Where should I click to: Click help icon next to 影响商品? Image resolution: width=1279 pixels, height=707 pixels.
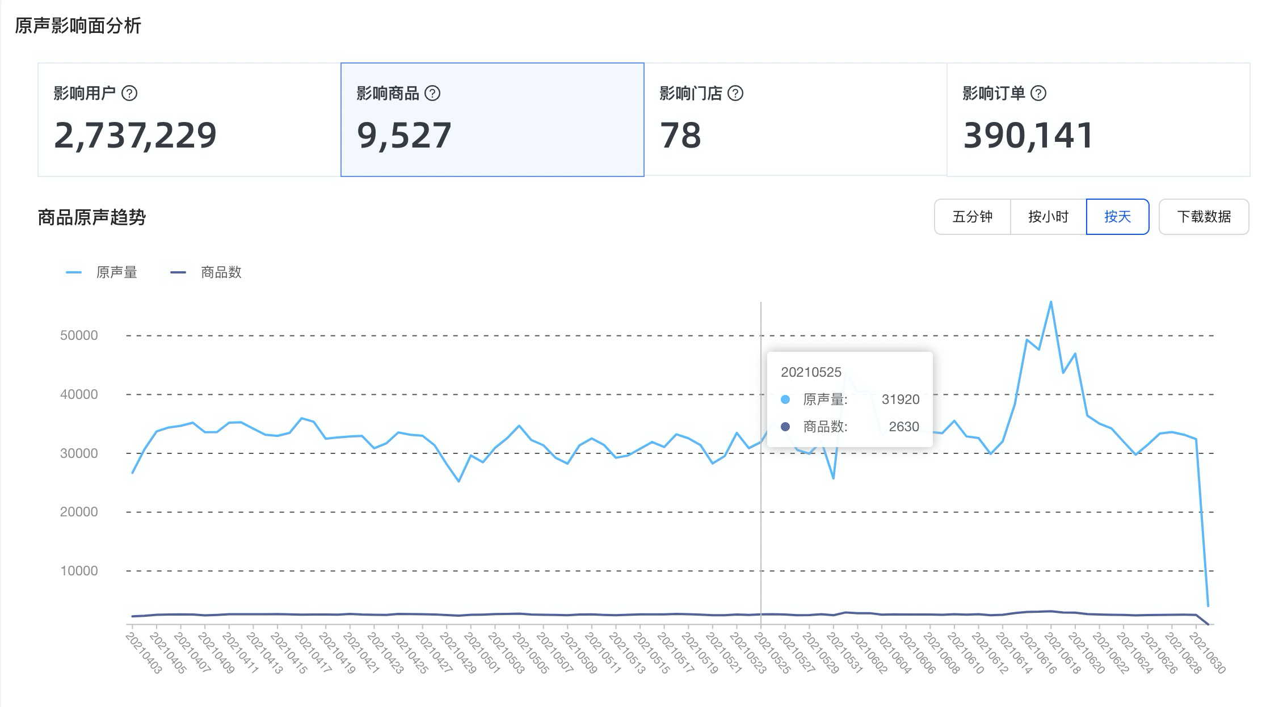point(432,93)
